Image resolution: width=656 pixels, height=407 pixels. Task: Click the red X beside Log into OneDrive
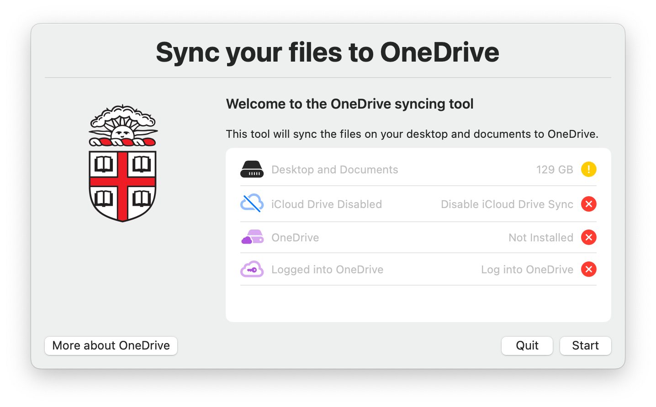click(589, 269)
